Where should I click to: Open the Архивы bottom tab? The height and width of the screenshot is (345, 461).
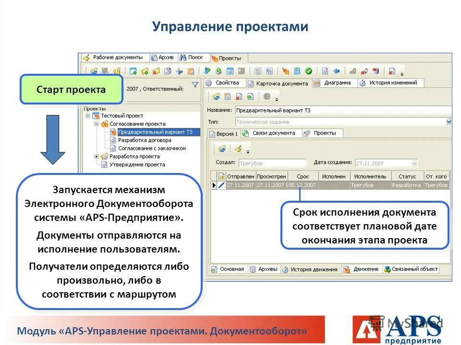tap(264, 269)
